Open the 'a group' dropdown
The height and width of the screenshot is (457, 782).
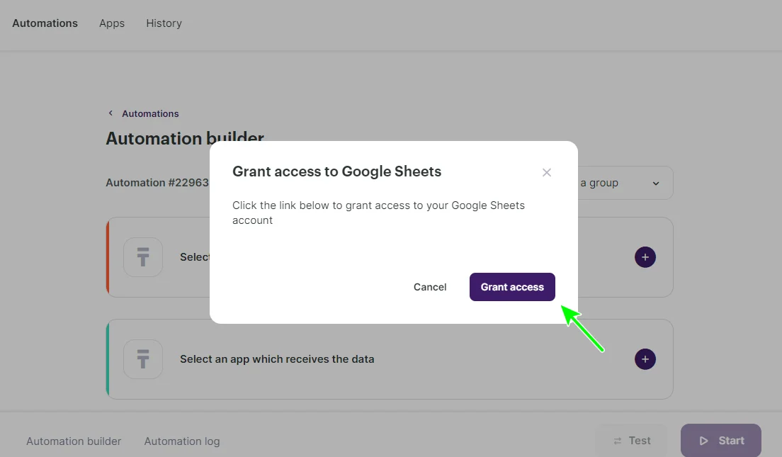click(x=623, y=183)
